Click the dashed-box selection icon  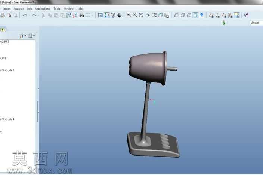pyautogui.click(x=88, y=15)
